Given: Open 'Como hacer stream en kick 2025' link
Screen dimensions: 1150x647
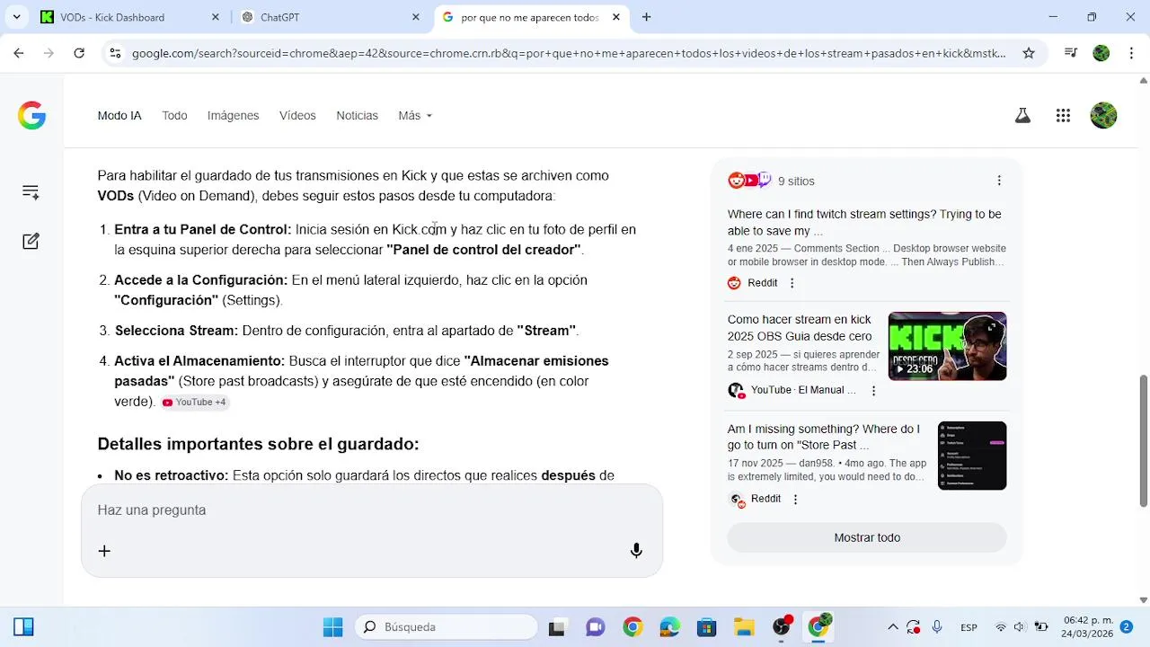Looking at the screenshot, I should point(800,328).
